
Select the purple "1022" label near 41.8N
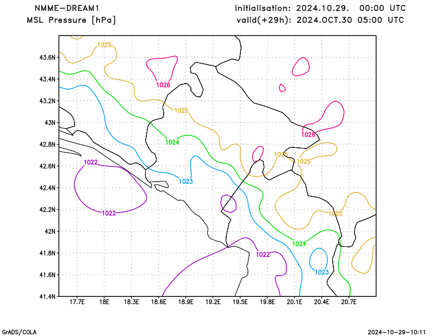263,254
